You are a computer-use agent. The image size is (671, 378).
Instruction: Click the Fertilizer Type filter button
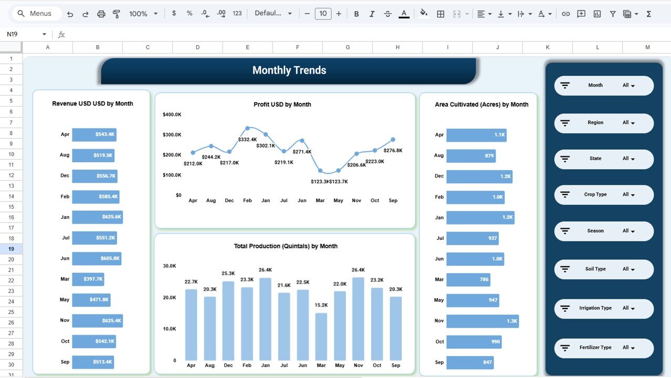coord(603,348)
